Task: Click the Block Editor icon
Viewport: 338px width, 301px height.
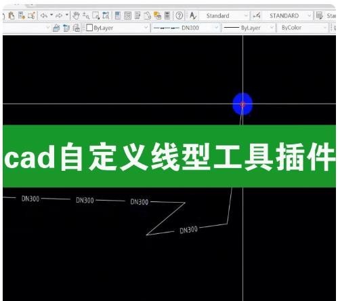Action: pos(31,16)
